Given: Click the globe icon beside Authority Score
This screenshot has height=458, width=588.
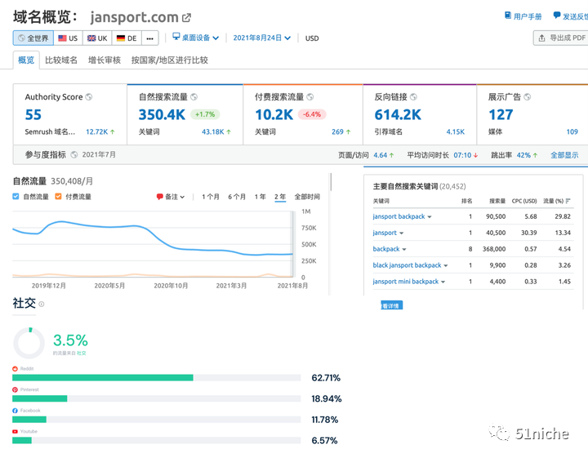Looking at the screenshot, I should tap(89, 97).
